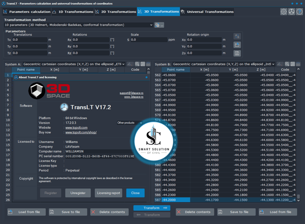
Task: Click the System A zoom magnifier icon
Action: [x=137, y=64]
